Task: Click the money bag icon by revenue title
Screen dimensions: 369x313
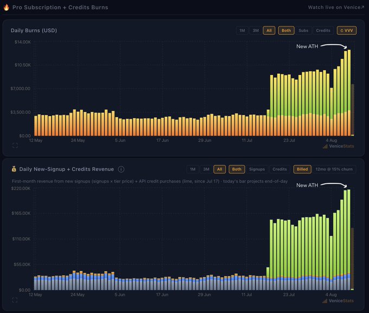Action: (x=14, y=169)
